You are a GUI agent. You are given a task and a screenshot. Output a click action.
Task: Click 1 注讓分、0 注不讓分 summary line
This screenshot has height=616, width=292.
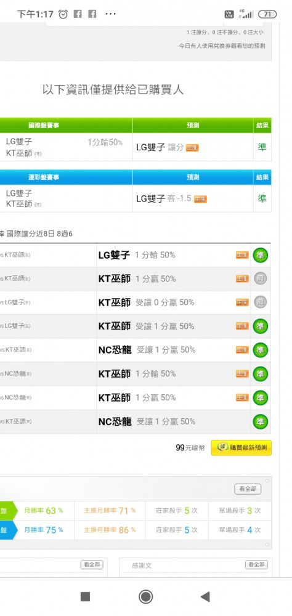225,33
